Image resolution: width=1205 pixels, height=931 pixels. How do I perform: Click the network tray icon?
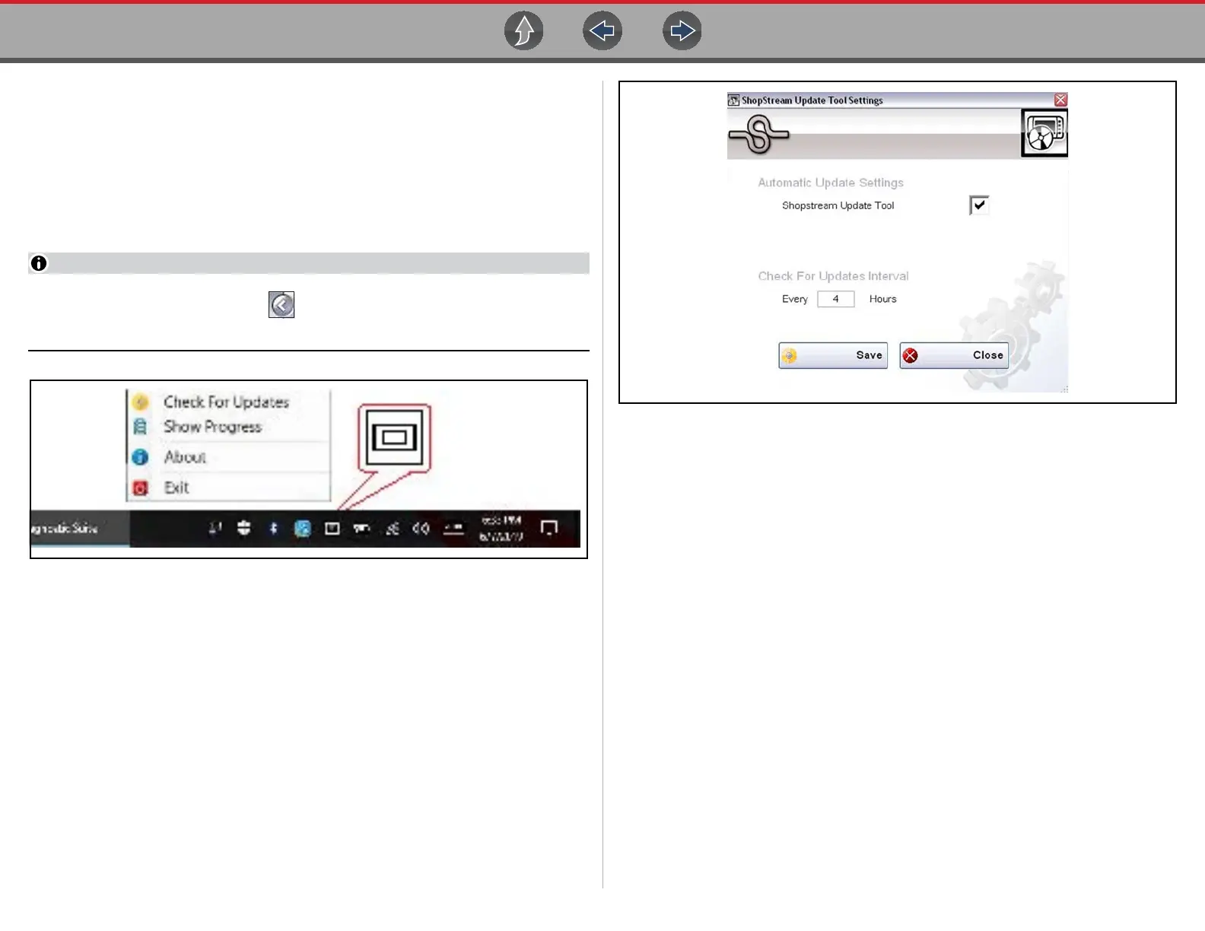393,528
